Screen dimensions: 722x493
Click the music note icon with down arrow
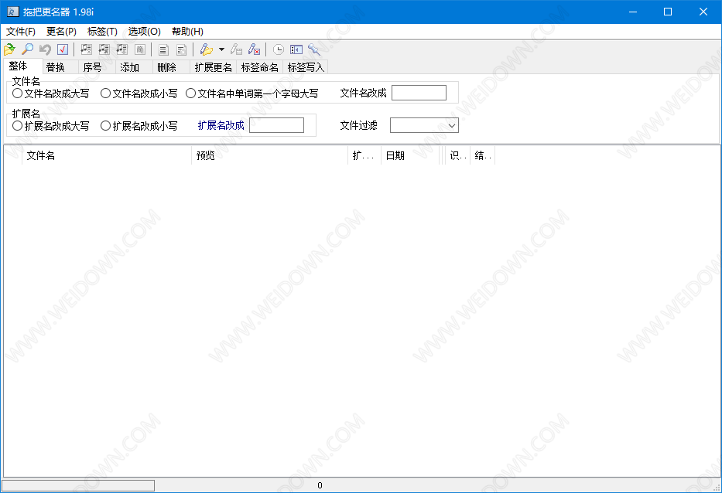[122, 49]
